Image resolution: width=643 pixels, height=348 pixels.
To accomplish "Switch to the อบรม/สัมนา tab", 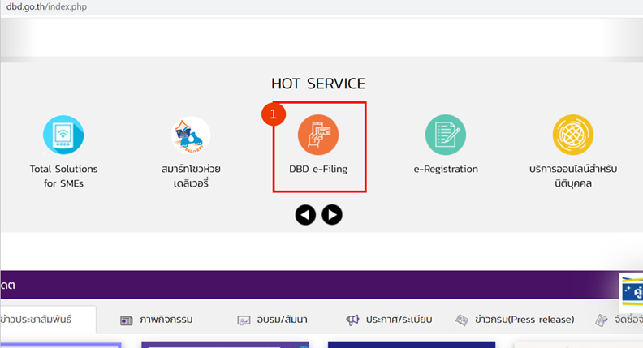I will pyautogui.click(x=272, y=320).
